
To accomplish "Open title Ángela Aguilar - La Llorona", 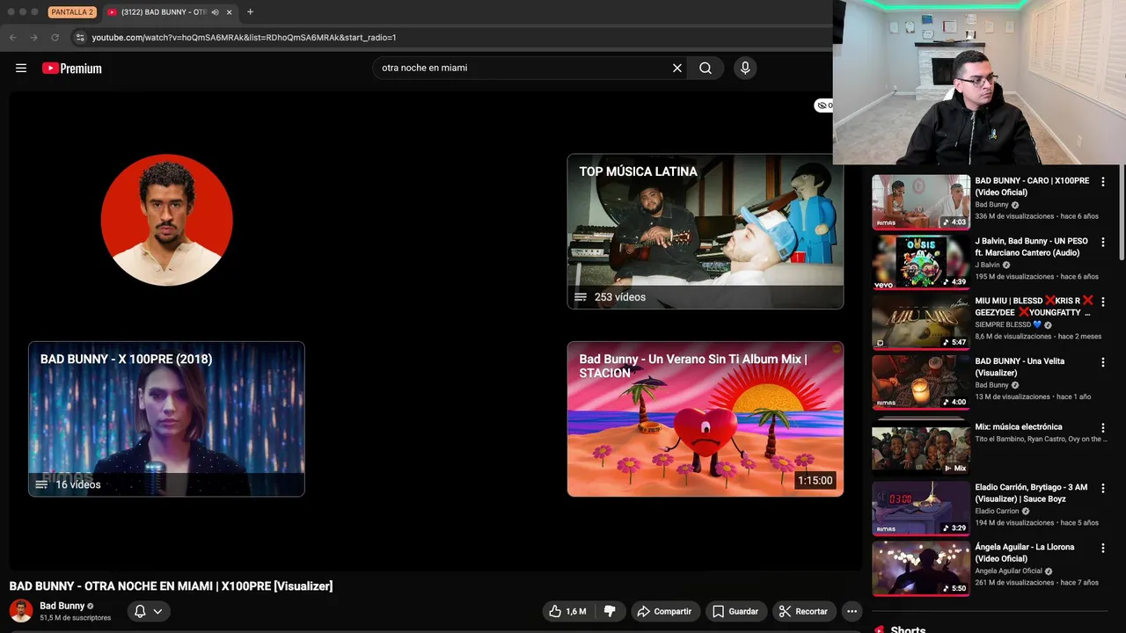I will [x=1025, y=553].
